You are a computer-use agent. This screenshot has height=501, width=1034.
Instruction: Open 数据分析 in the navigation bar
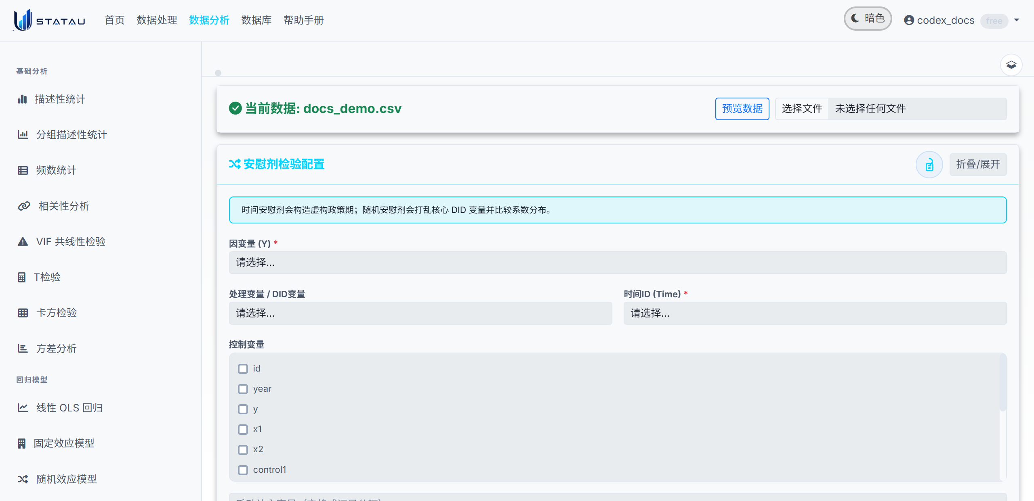coord(209,20)
